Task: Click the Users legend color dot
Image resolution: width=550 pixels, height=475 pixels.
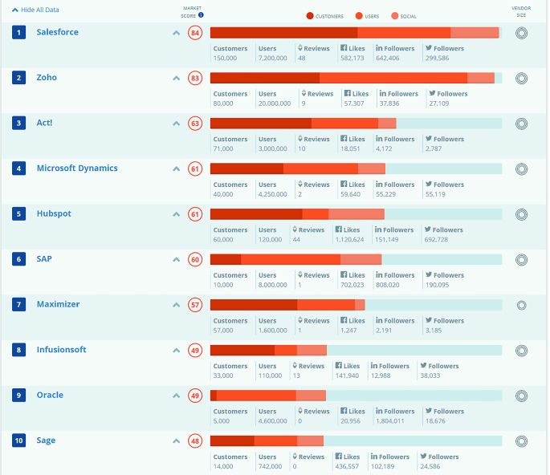Action: (x=359, y=16)
